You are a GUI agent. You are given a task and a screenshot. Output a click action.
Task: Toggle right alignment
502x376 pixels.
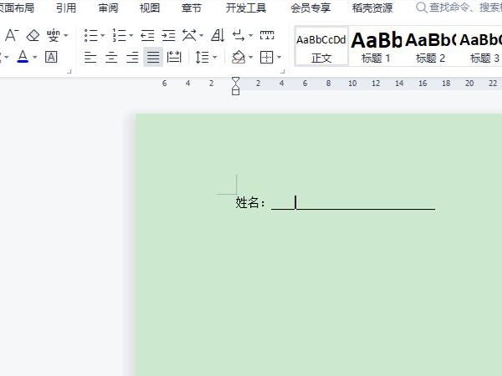[x=131, y=57]
